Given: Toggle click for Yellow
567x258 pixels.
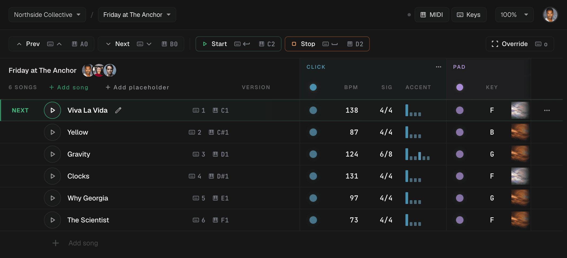Looking at the screenshot, I should coord(313,132).
